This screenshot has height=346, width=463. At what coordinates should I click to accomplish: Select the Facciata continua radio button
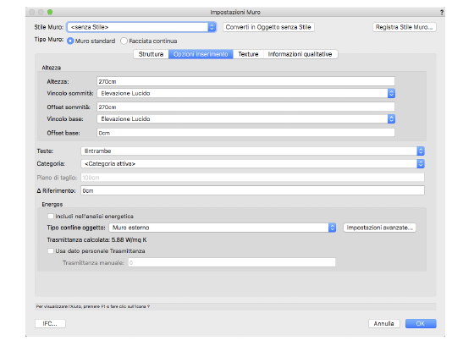124,41
